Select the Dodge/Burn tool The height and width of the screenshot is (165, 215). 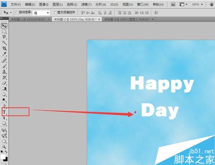(4, 100)
